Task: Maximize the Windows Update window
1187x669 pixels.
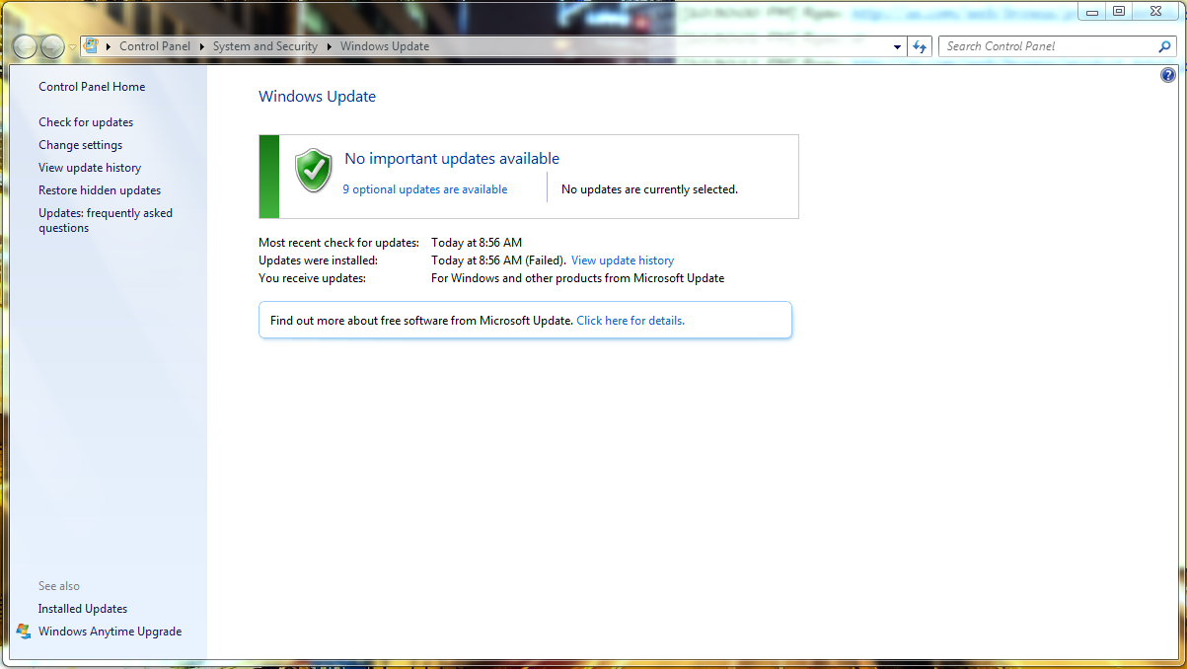Action: tap(1118, 11)
